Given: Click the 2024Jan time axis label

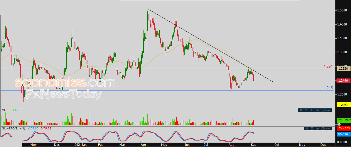Looking at the screenshot, I should tap(81, 145).
